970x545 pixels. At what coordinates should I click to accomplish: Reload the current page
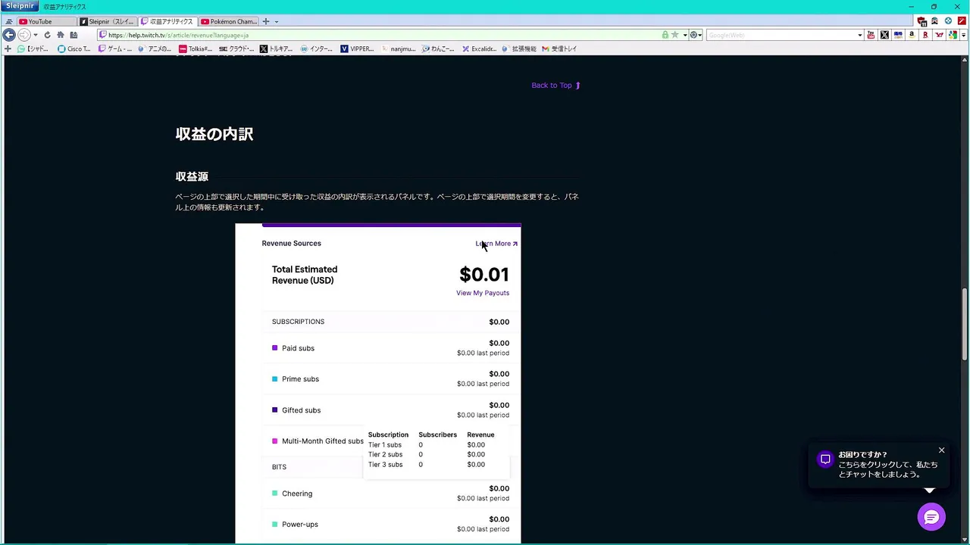(x=47, y=35)
